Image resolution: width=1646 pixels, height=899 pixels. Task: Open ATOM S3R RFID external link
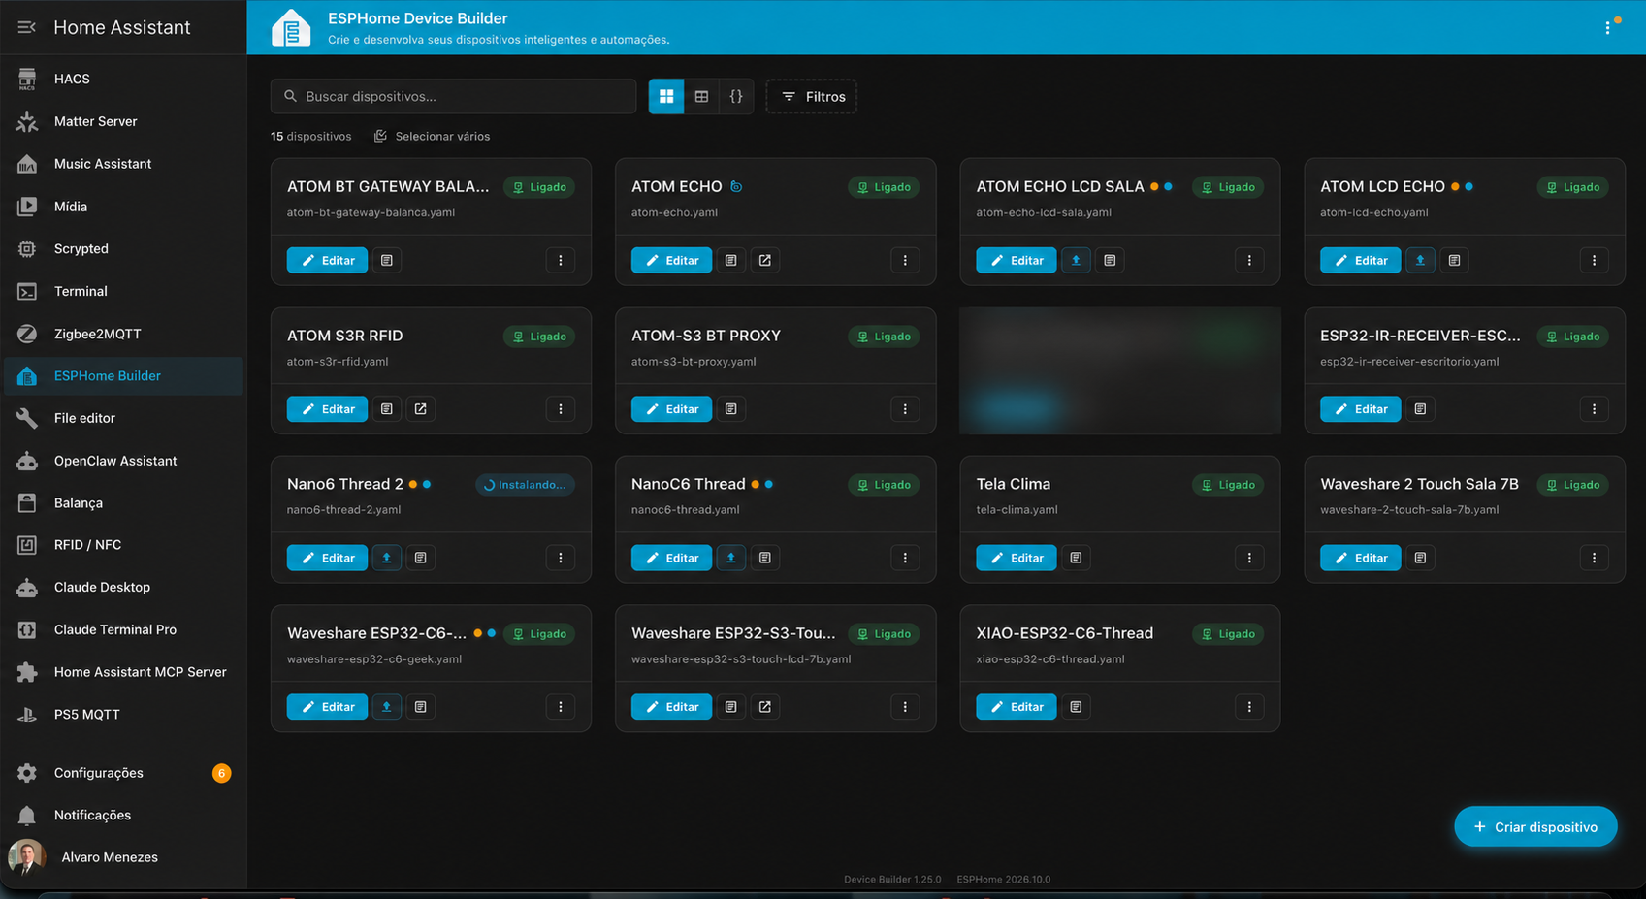coord(421,409)
